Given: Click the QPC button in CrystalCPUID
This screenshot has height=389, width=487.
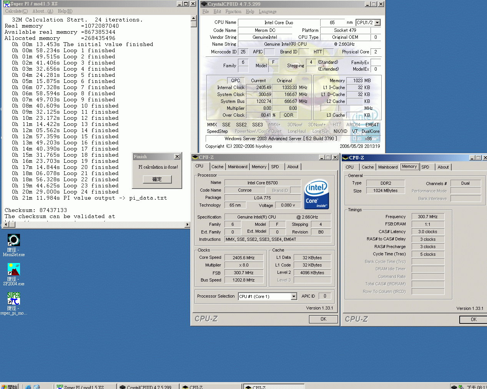Looking at the screenshot, I should coord(236,81).
